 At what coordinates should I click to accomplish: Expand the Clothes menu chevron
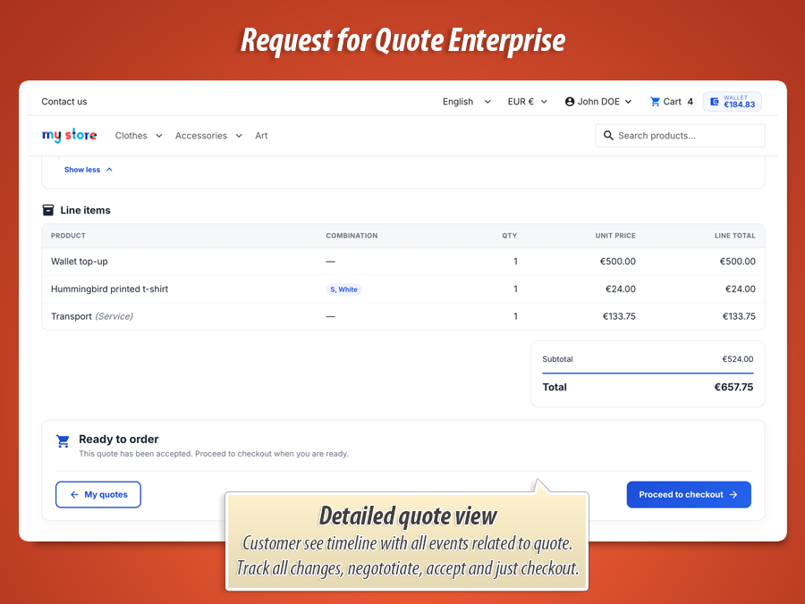(159, 136)
